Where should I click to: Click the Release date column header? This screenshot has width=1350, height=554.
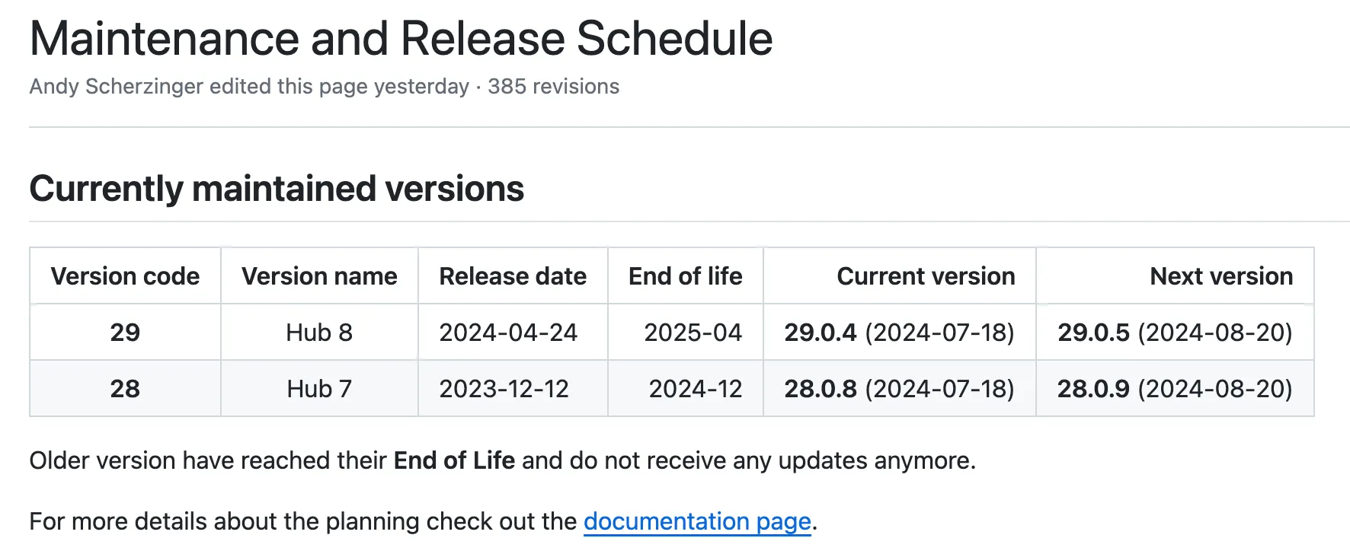[513, 276]
